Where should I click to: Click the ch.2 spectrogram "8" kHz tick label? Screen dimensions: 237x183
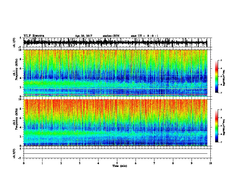pos(21,109)
